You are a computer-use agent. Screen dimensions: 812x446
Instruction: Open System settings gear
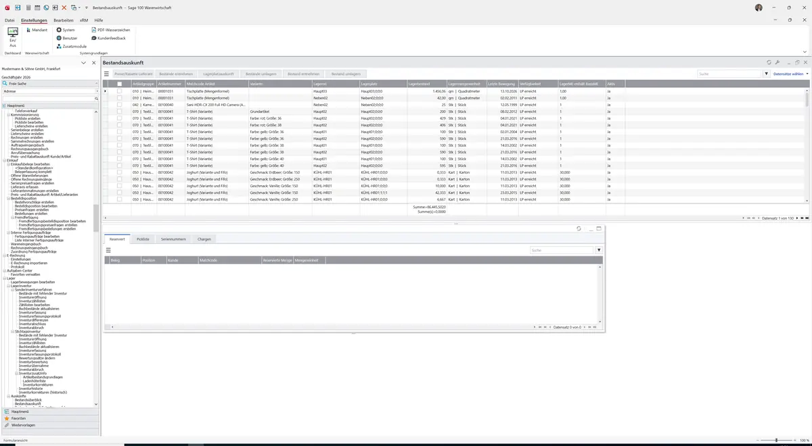(x=66, y=30)
